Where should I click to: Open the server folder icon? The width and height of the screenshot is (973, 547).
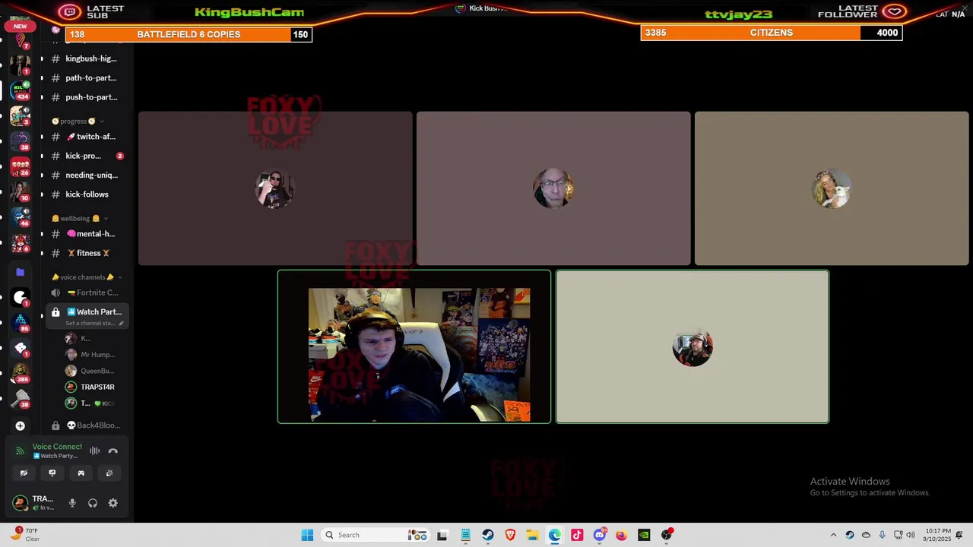point(21,271)
